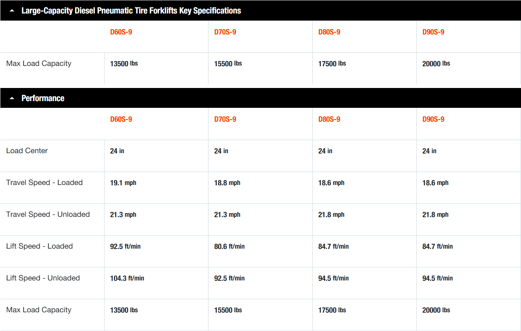Open D90S-9 link in Performance table
The width and height of the screenshot is (521, 331).
click(433, 119)
